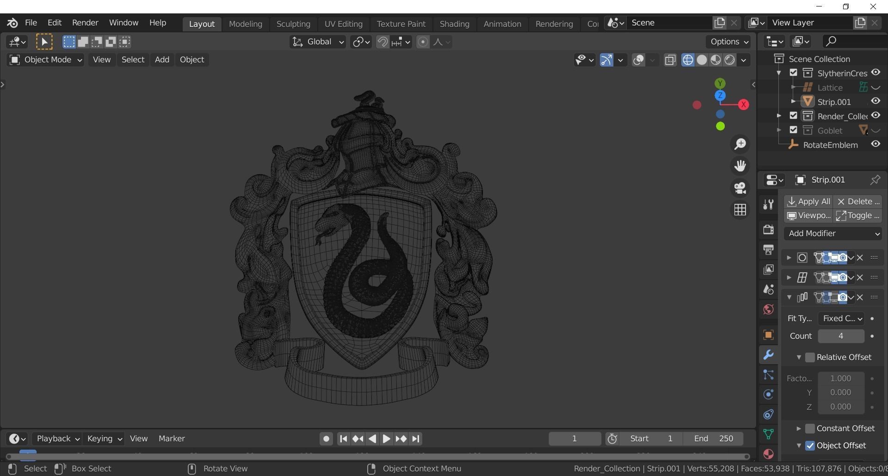Expand the first modifier panel
The width and height of the screenshot is (888, 476).
click(789, 258)
